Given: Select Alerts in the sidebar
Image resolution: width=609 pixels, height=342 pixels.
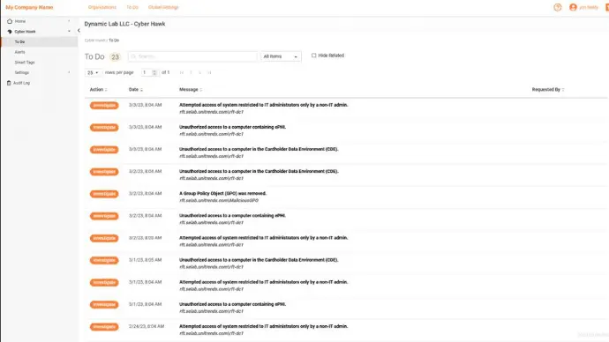Looking at the screenshot, I should point(19,52).
